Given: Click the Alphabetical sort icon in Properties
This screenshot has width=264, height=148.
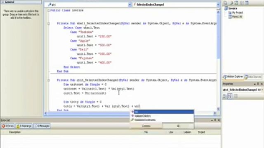Looking at the screenshot, I should (x=230, y=96).
